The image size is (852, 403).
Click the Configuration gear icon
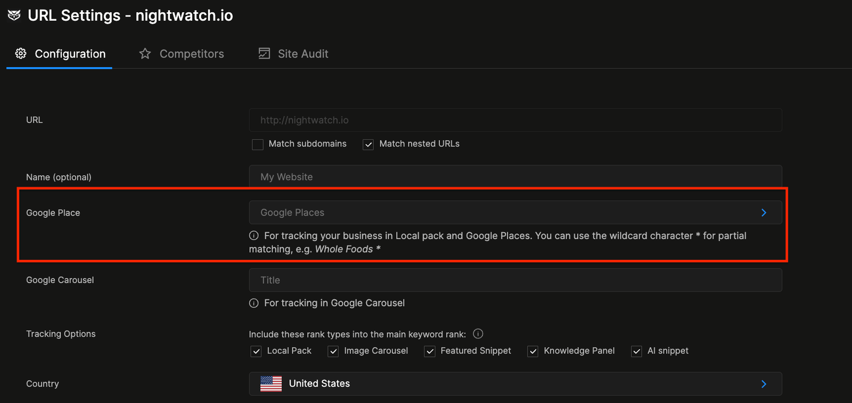[21, 53]
